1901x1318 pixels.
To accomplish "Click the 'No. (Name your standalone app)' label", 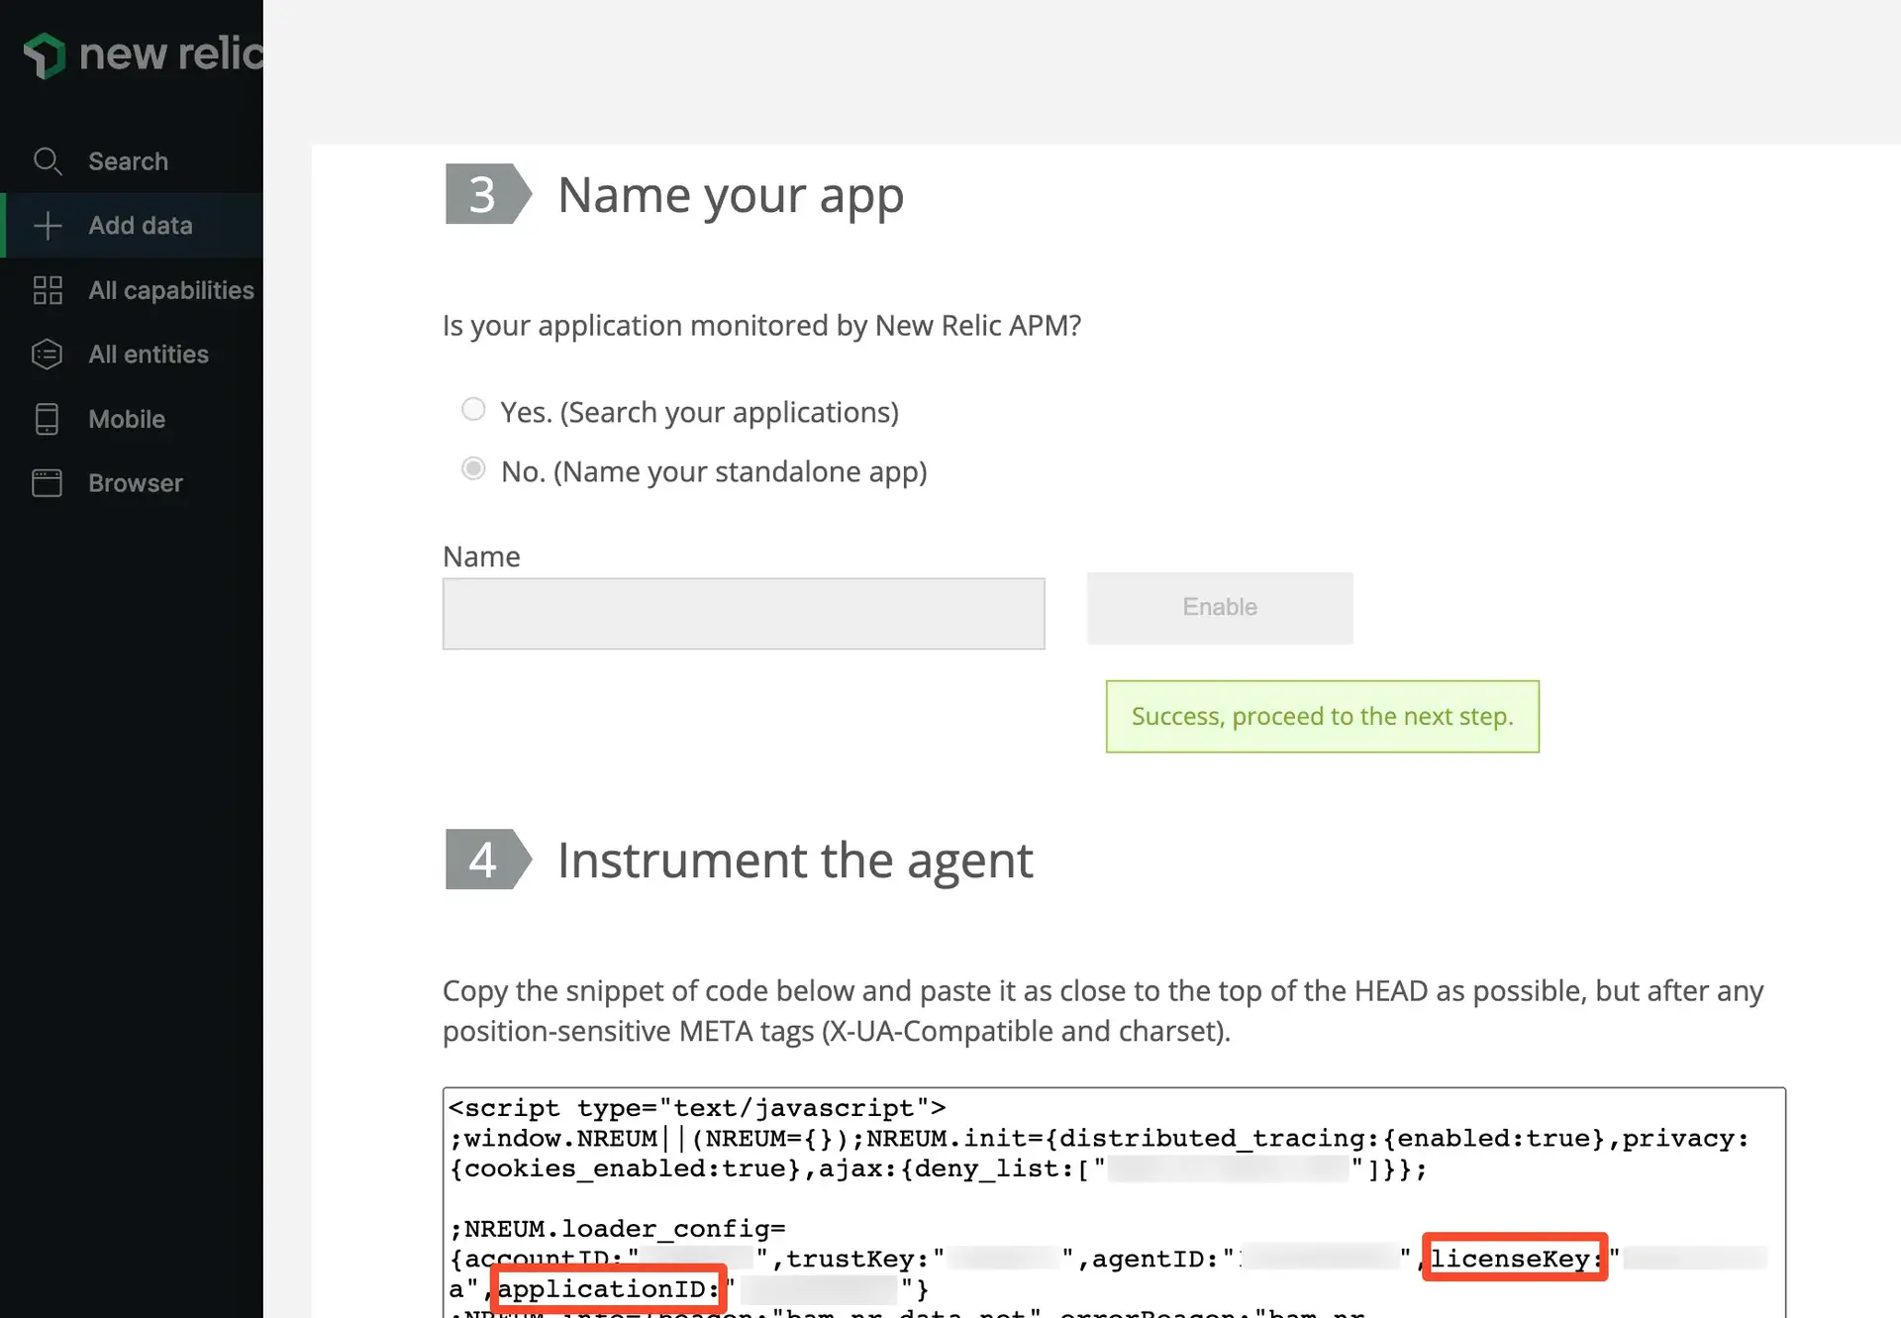I will [714, 472].
